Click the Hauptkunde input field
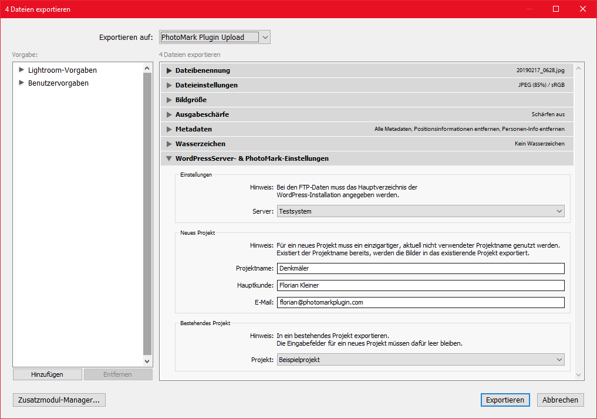597x419 pixels. click(421, 285)
